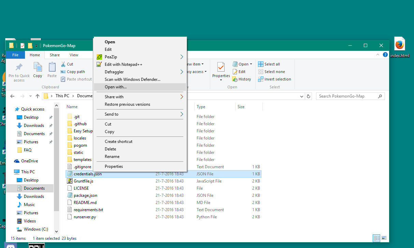Click the Copy ribbon icon

pos(38,67)
